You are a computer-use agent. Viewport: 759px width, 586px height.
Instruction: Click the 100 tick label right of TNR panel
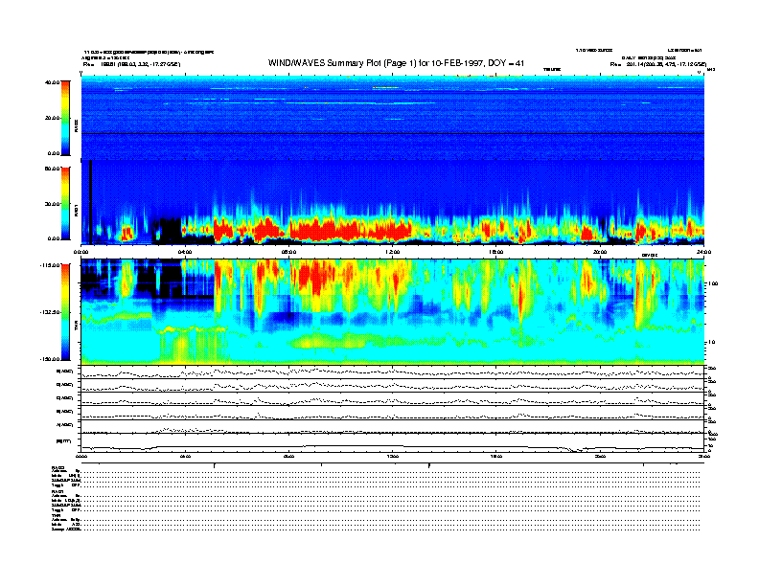click(713, 283)
